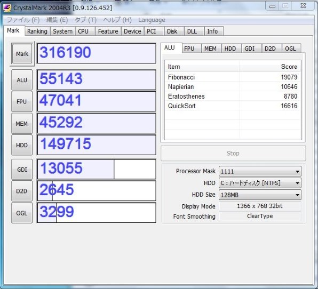Click the QuickSort score 16616
Viewport: 318px width, 289px height.
click(x=289, y=106)
